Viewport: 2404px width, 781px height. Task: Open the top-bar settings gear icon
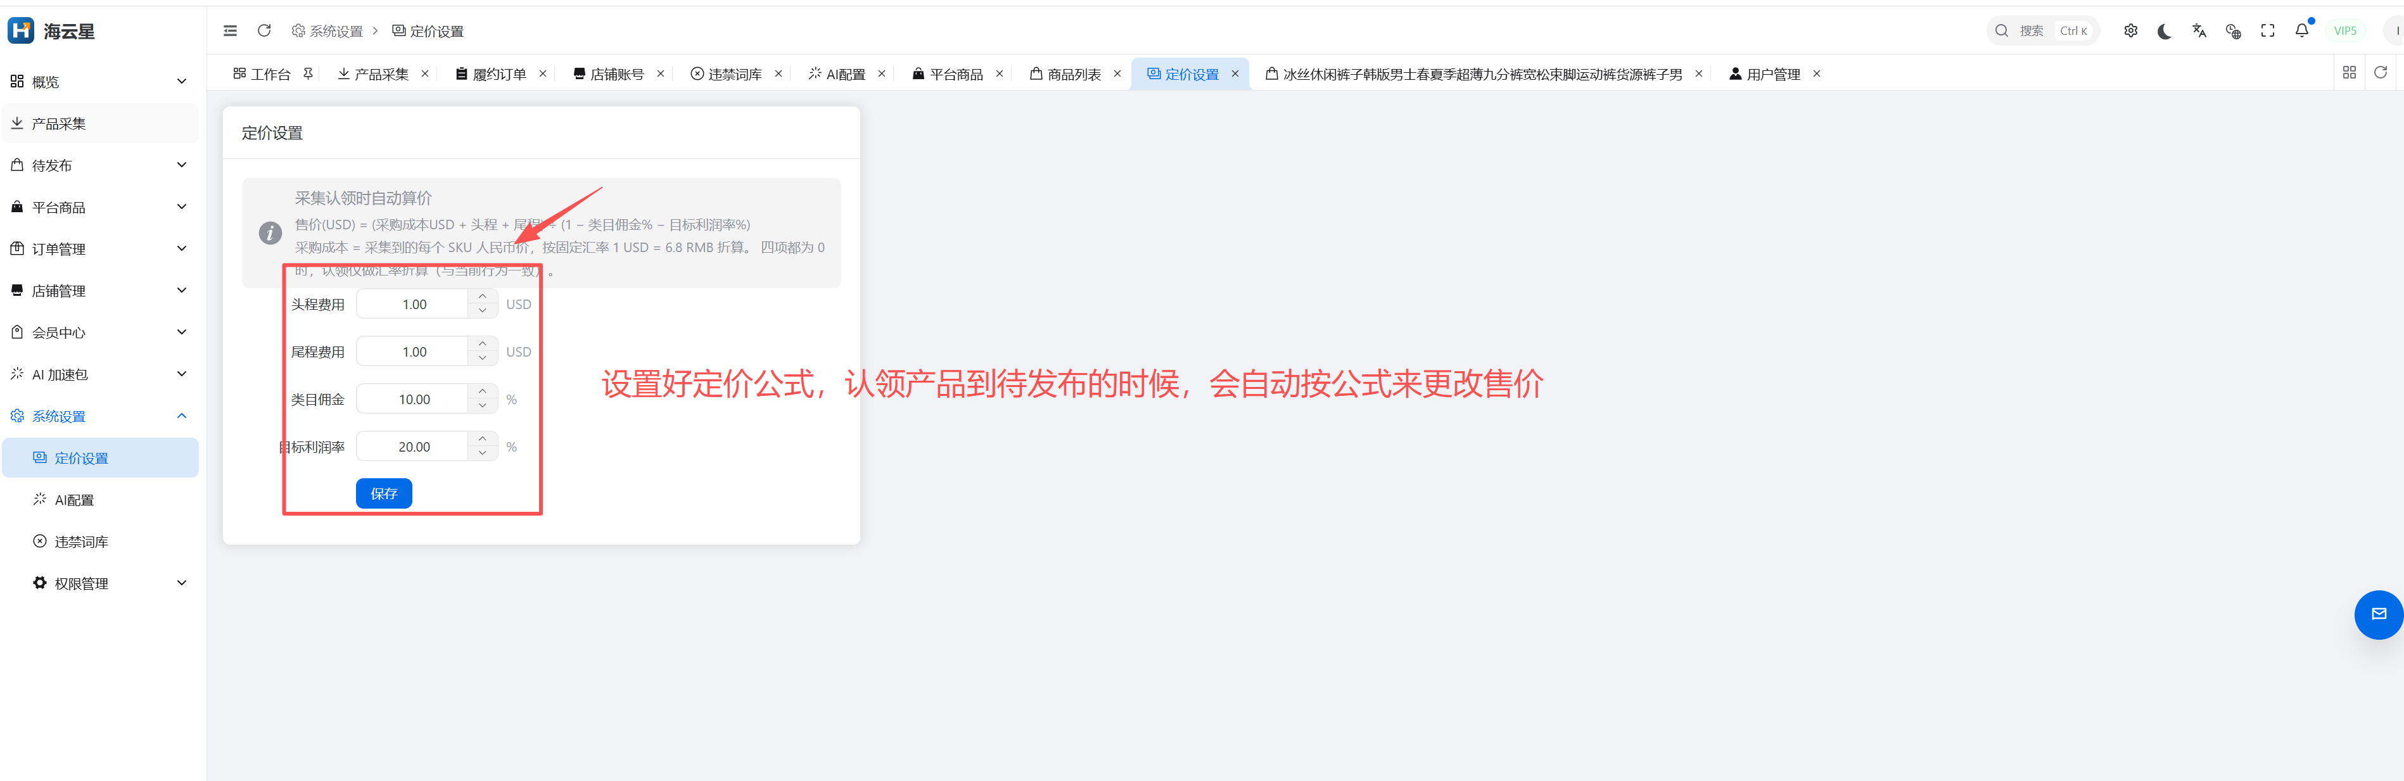point(2130,31)
